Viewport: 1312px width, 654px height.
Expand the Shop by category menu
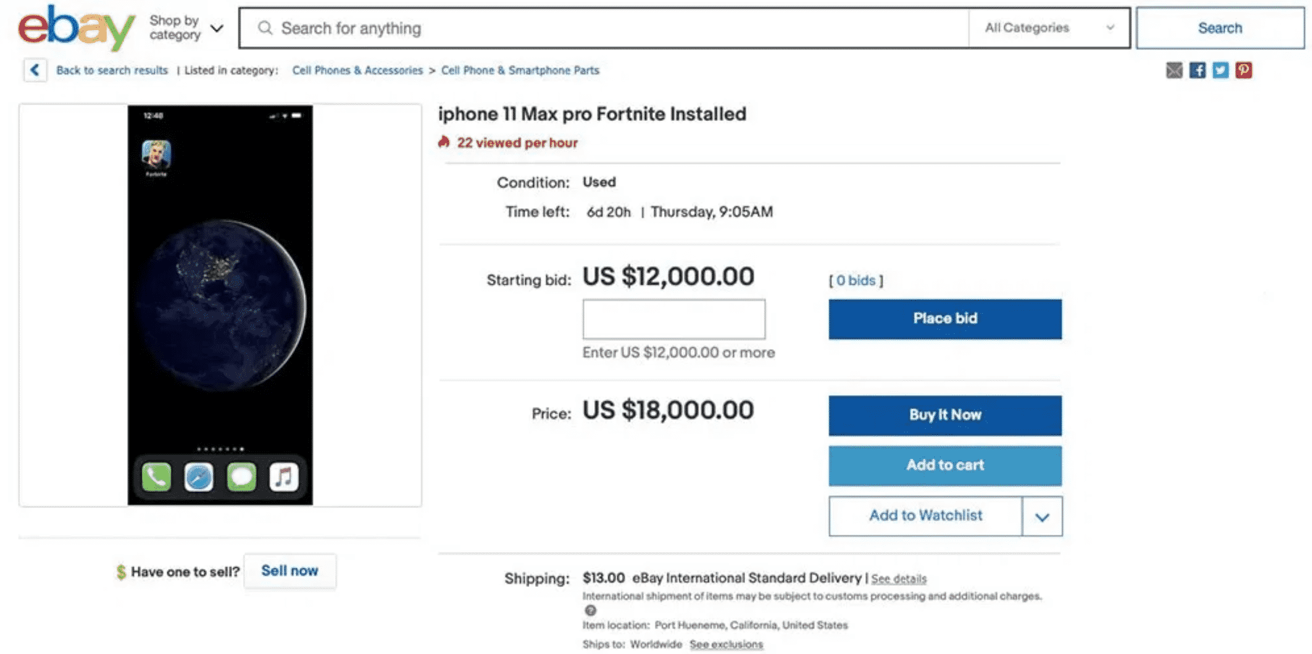(184, 26)
